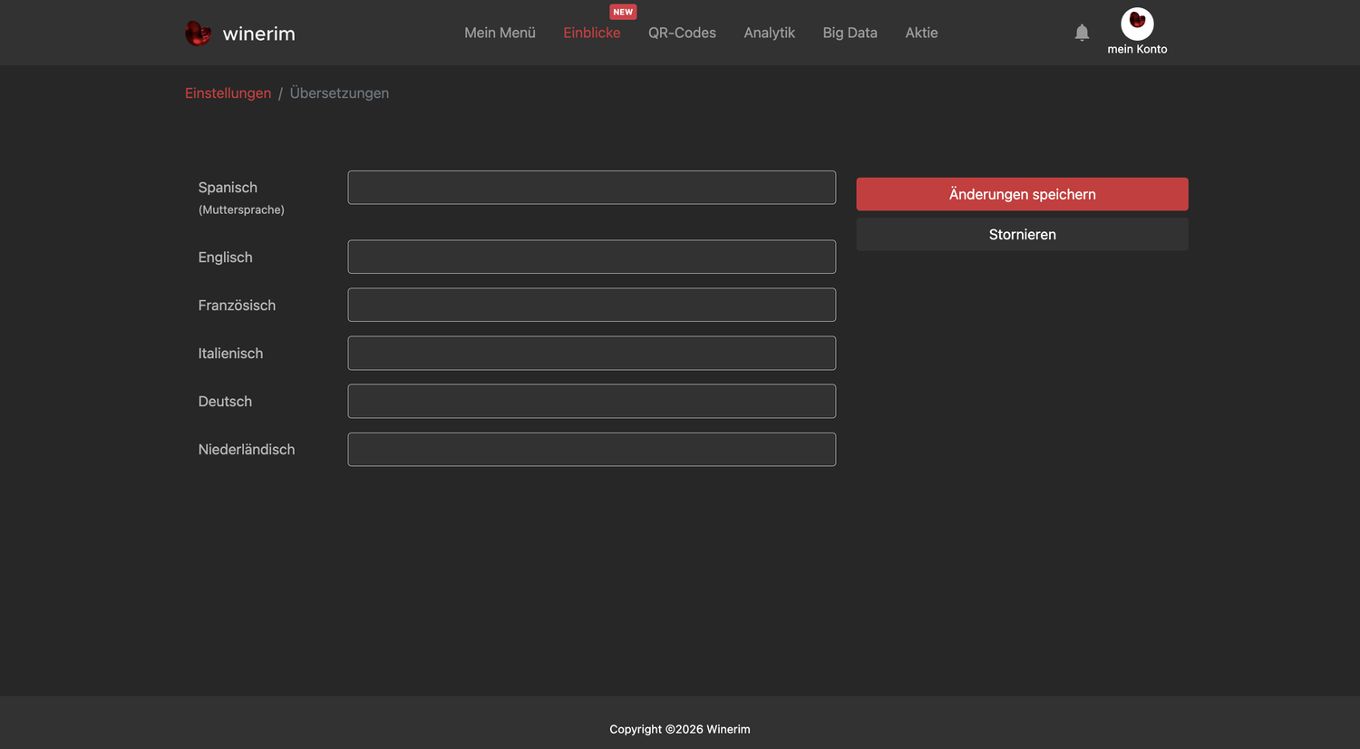The width and height of the screenshot is (1360, 749).
Task: Open the Big Data page
Action: tap(850, 33)
